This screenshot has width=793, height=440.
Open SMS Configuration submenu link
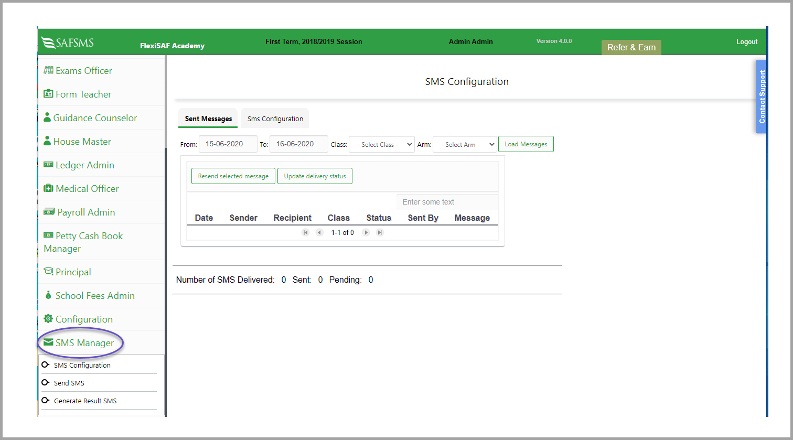click(x=82, y=365)
